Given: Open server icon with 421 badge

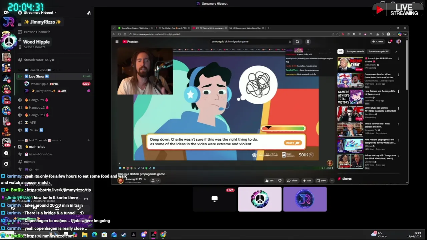Looking at the screenshot, I should pos(6,89).
